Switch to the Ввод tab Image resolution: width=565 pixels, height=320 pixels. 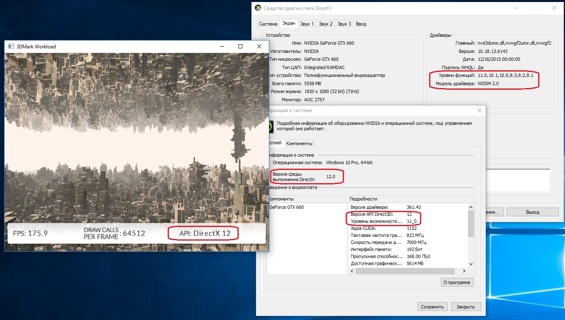361,24
